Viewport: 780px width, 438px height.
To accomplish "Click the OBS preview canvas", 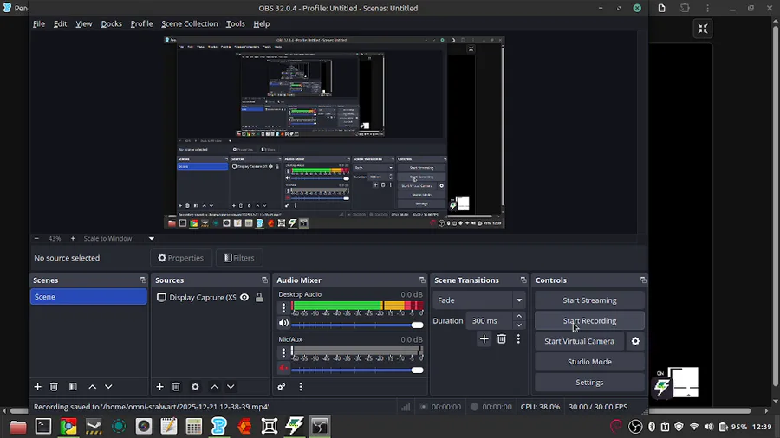I will click(x=335, y=132).
